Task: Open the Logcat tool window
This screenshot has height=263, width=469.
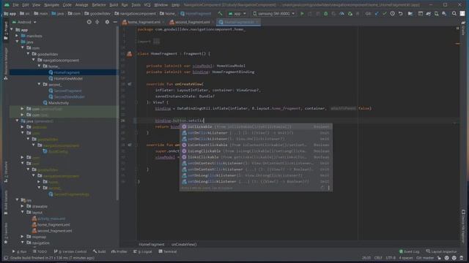Action: [x=143, y=251]
